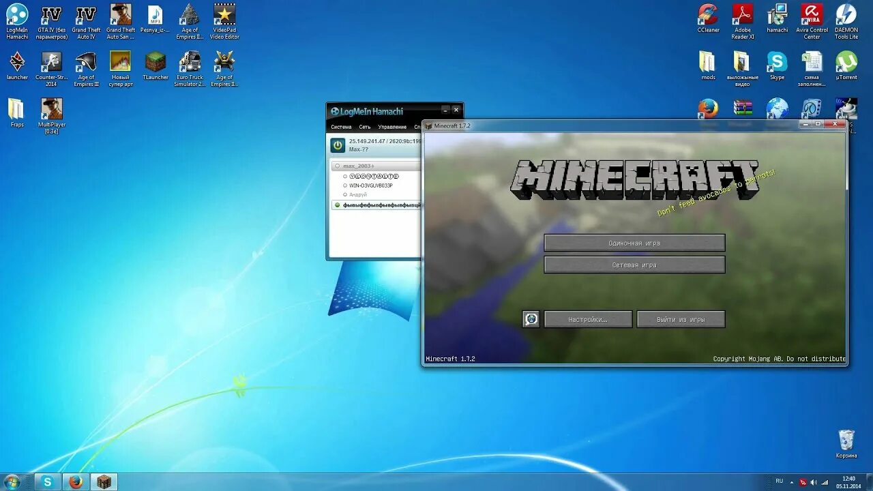
Task: Open the LogMeIn Hamachi desktop shortcut
Action: point(17,21)
